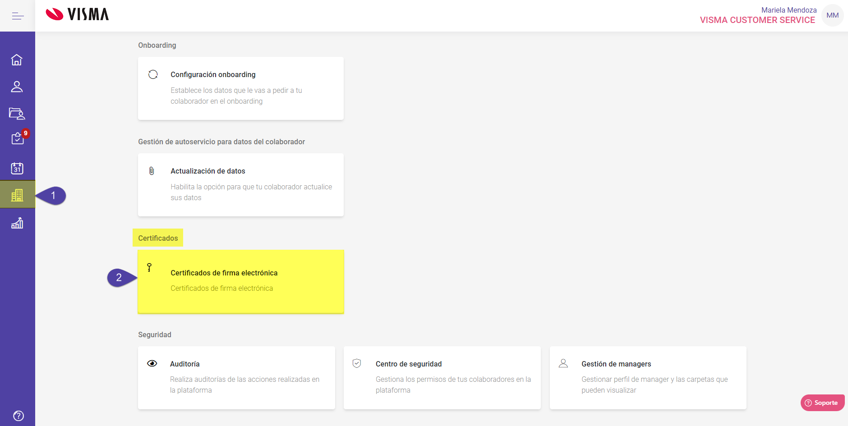Viewport: 848px width, 426px height.
Task: Open the MM profile avatar
Action: (x=832, y=15)
